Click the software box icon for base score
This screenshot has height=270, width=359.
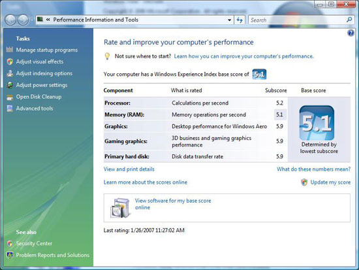point(120,208)
